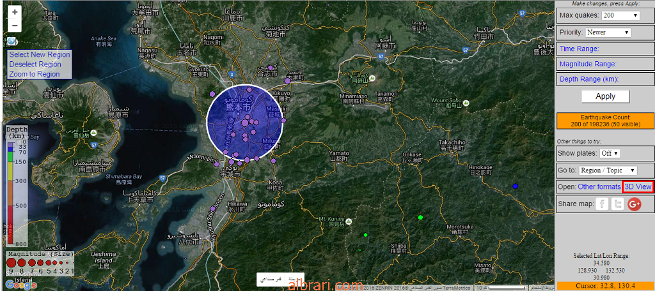Click Zoom to Region
The image size is (655, 291).
pyautogui.click(x=35, y=74)
